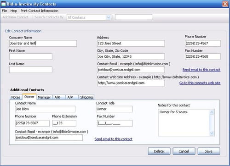Click the Contact Title field with Owner

114,109
